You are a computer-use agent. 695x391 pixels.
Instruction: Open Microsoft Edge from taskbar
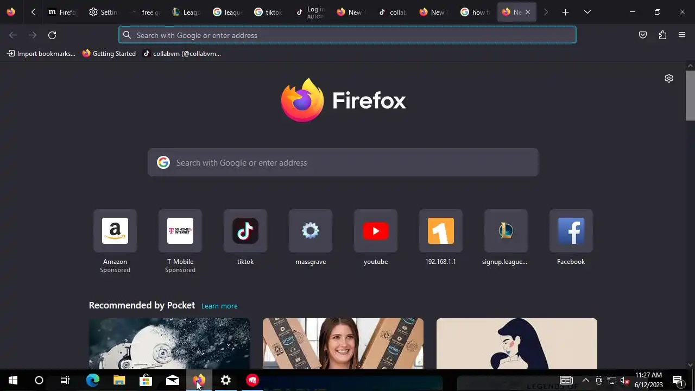coord(93,380)
